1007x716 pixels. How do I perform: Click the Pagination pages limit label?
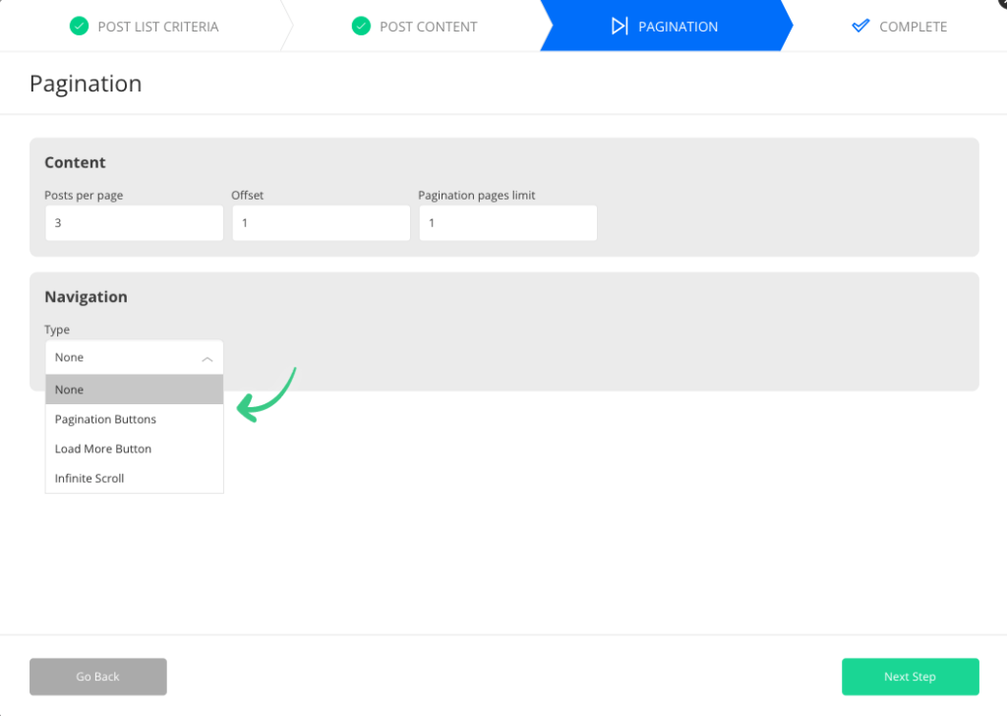(477, 195)
